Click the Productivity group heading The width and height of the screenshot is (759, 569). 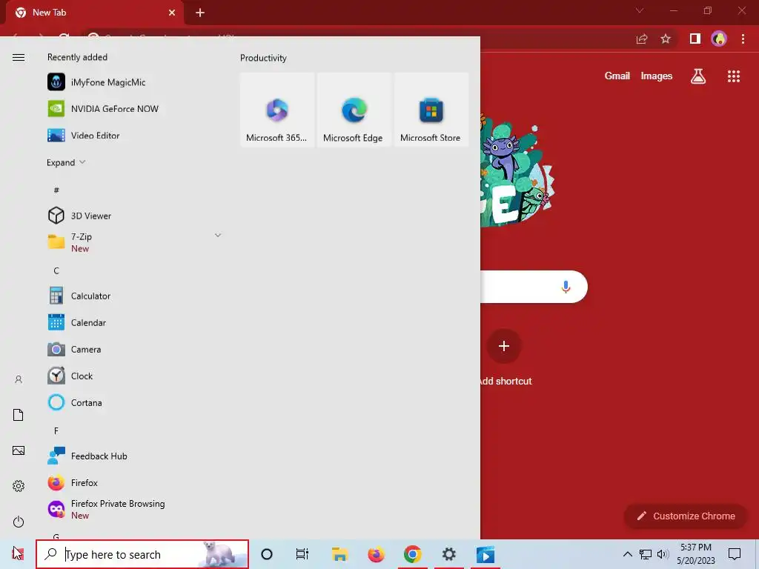point(263,58)
